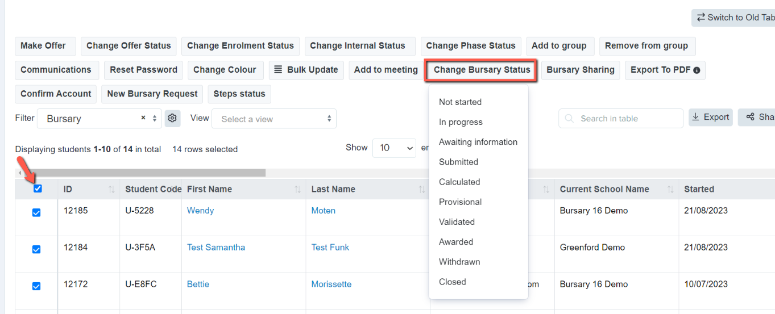Click the Export To PDF info icon
Screen dimensions: 775x314
coord(697,70)
